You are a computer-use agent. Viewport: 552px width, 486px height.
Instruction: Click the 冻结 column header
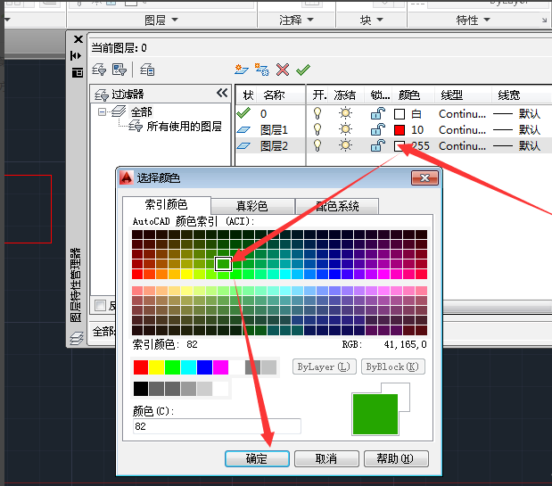(344, 95)
